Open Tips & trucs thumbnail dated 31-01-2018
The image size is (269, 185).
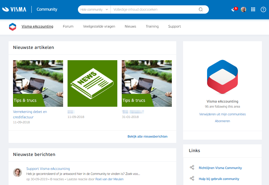tap(147, 83)
